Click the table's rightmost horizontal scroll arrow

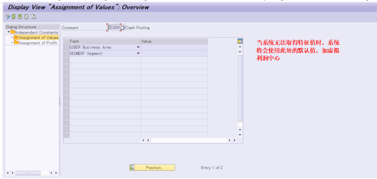tap(234, 140)
